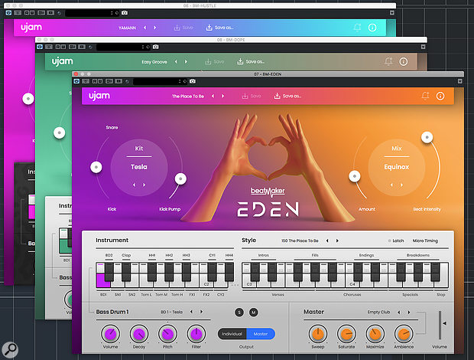Click previous preset arrow in BM-HUSTLE window
The image size is (474, 360).
(x=145, y=28)
